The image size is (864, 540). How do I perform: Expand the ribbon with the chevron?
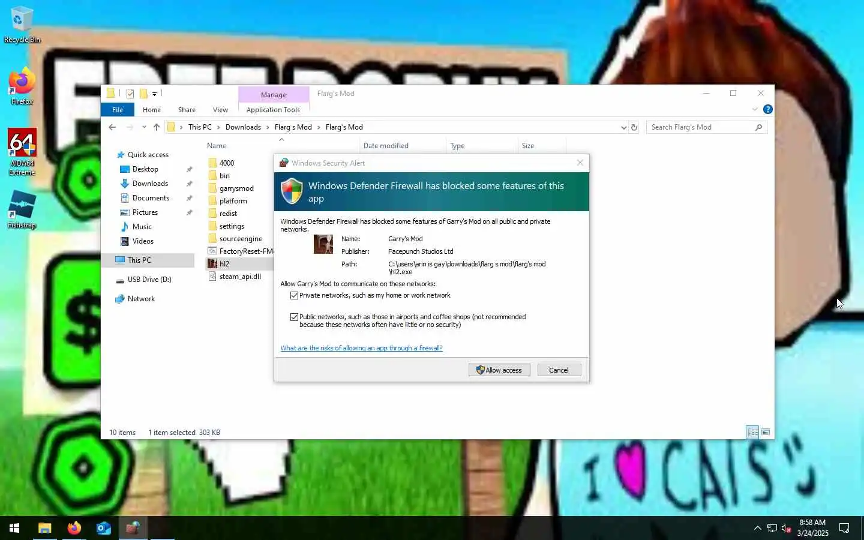pos(755,109)
